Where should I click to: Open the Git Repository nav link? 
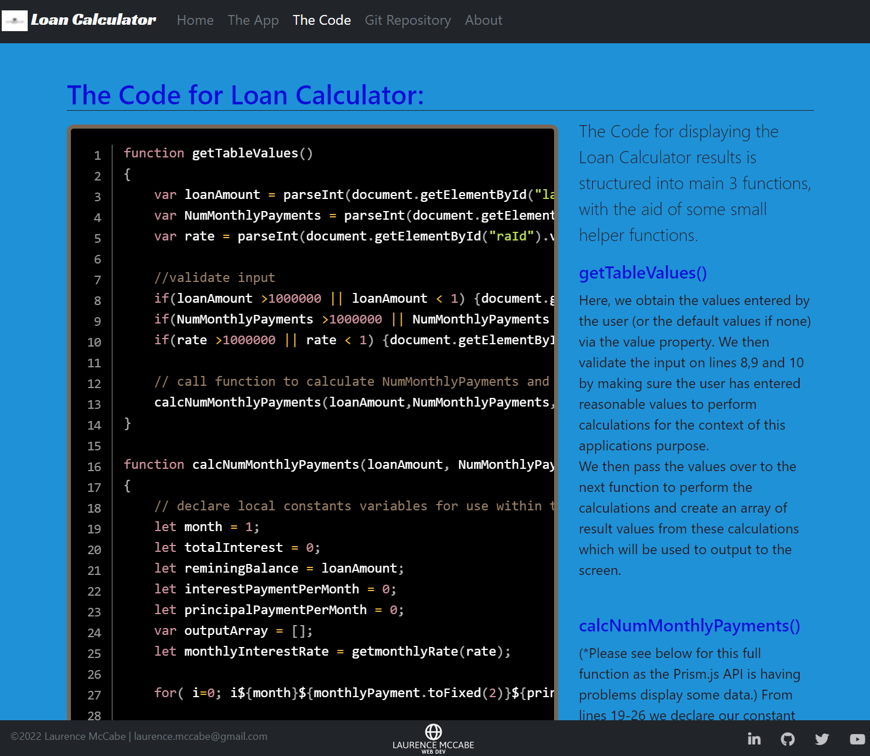[x=408, y=20]
